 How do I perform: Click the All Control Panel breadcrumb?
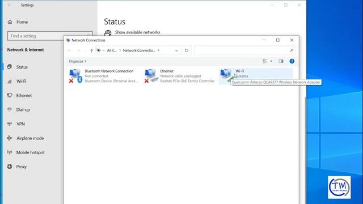(x=112, y=50)
